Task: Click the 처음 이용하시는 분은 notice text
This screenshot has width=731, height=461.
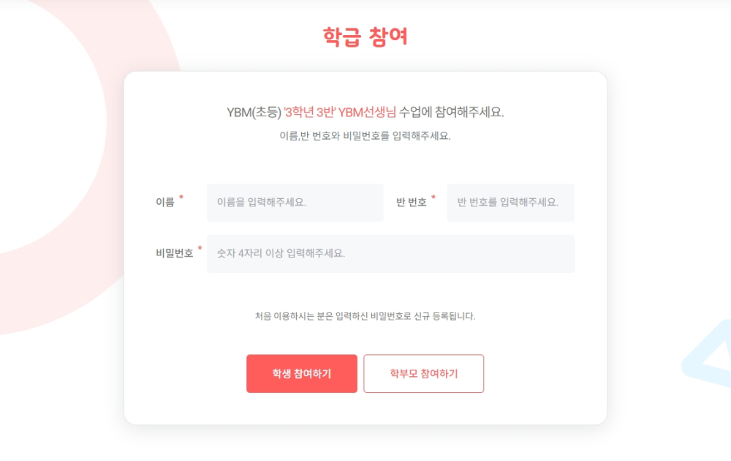Action: pyautogui.click(x=365, y=316)
